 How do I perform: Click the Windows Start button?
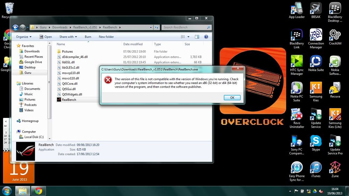pos(6,191)
